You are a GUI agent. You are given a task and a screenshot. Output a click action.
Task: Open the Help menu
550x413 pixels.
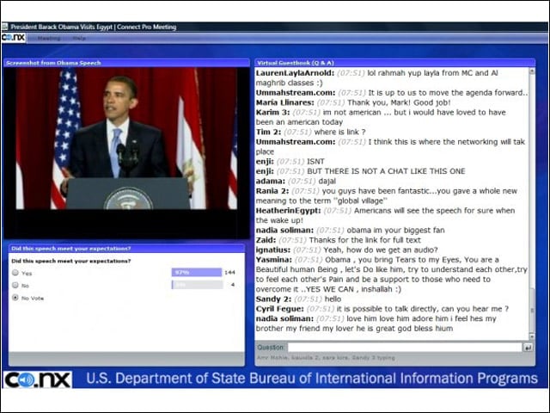click(x=79, y=38)
